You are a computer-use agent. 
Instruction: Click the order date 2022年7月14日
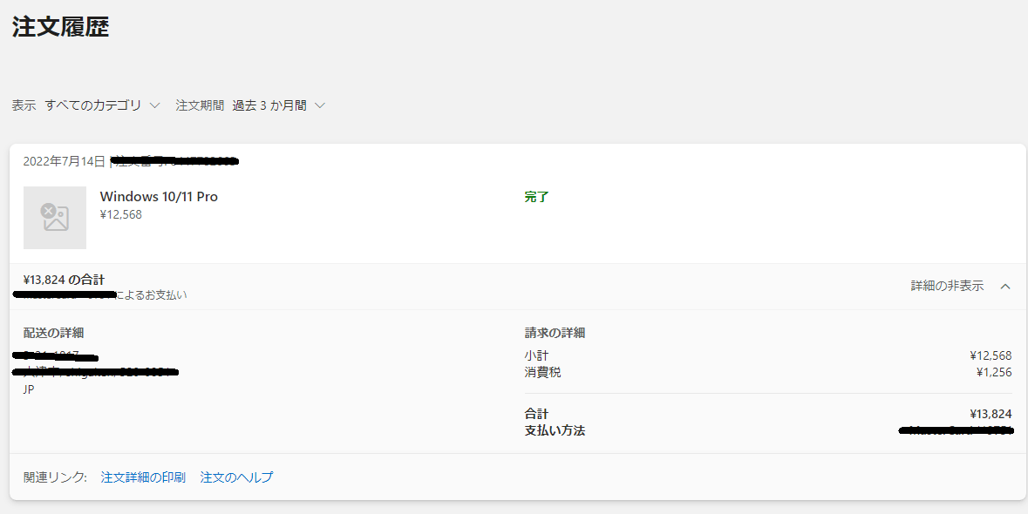[x=64, y=161]
